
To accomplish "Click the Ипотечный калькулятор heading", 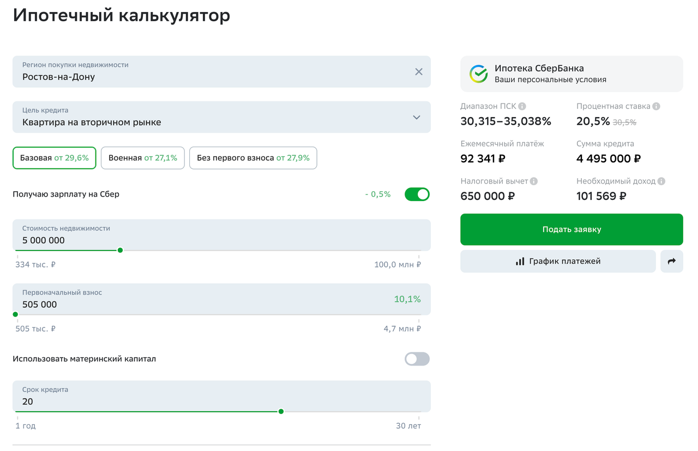I will 122,15.
